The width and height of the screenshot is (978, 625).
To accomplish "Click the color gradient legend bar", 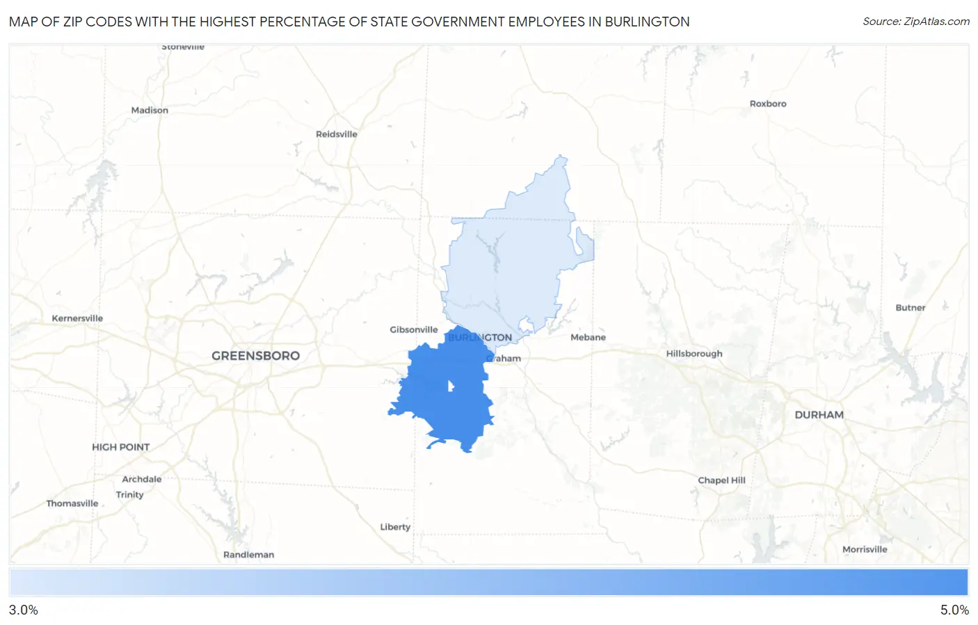I will click(488, 583).
